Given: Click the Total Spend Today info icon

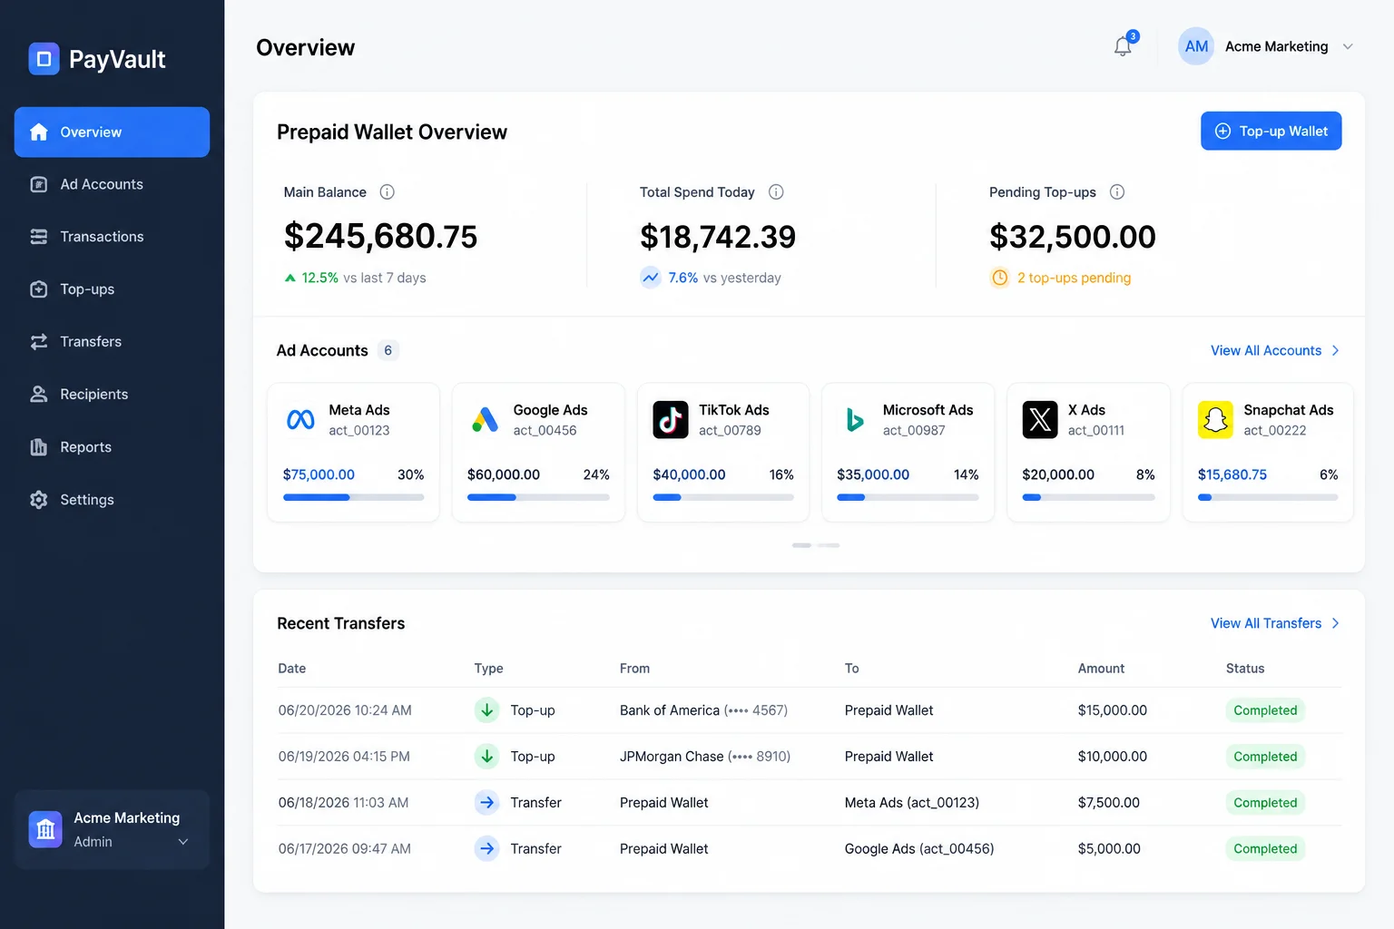Looking at the screenshot, I should click(x=776, y=192).
